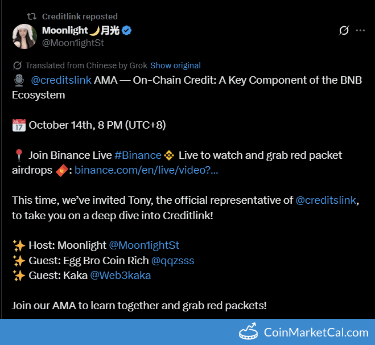The image size is (375, 345).
Task: Click the calendar emoji next to October 14th
Action: 19,125
